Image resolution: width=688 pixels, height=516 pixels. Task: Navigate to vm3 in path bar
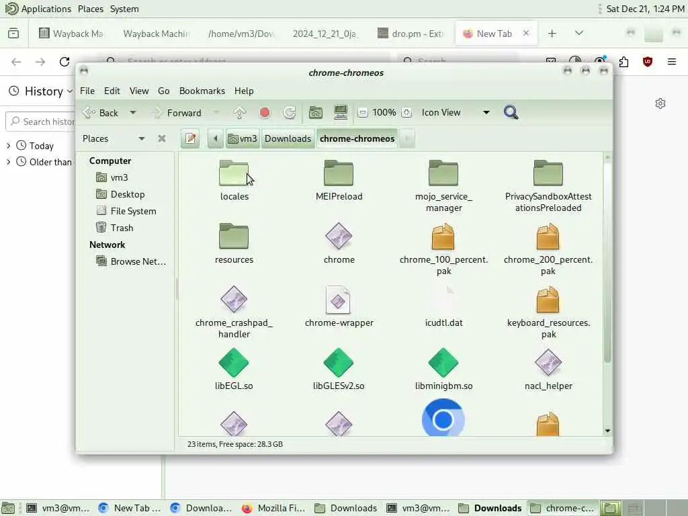click(243, 138)
